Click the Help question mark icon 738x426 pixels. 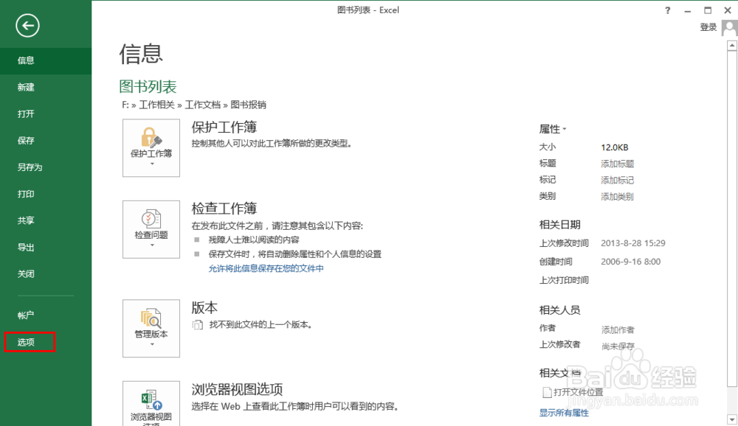667,10
